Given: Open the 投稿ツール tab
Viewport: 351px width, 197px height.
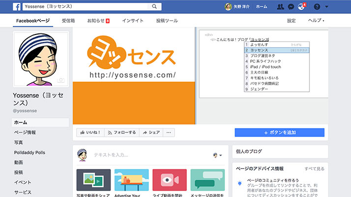Looking at the screenshot, I should [x=167, y=21].
